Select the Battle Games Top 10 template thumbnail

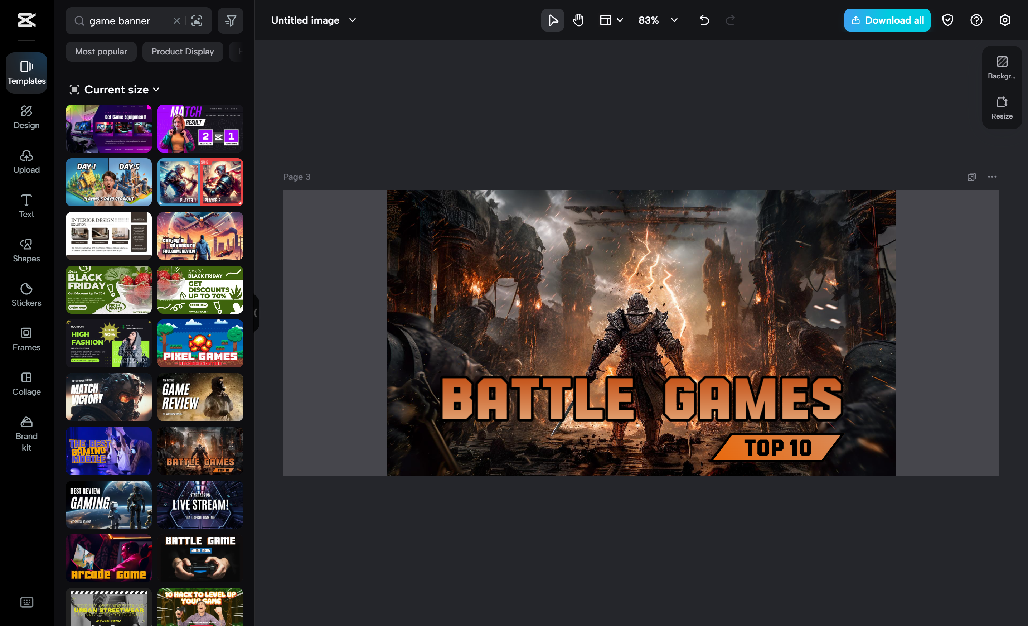(x=200, y=451)
